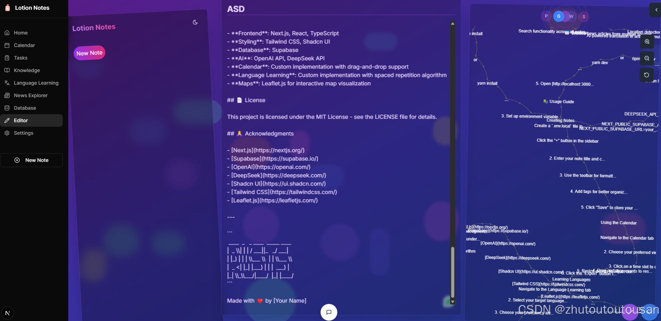Viewport: 661px width, 321px height.
Task: Select the P avatar circle
Action: coord(546,16)
